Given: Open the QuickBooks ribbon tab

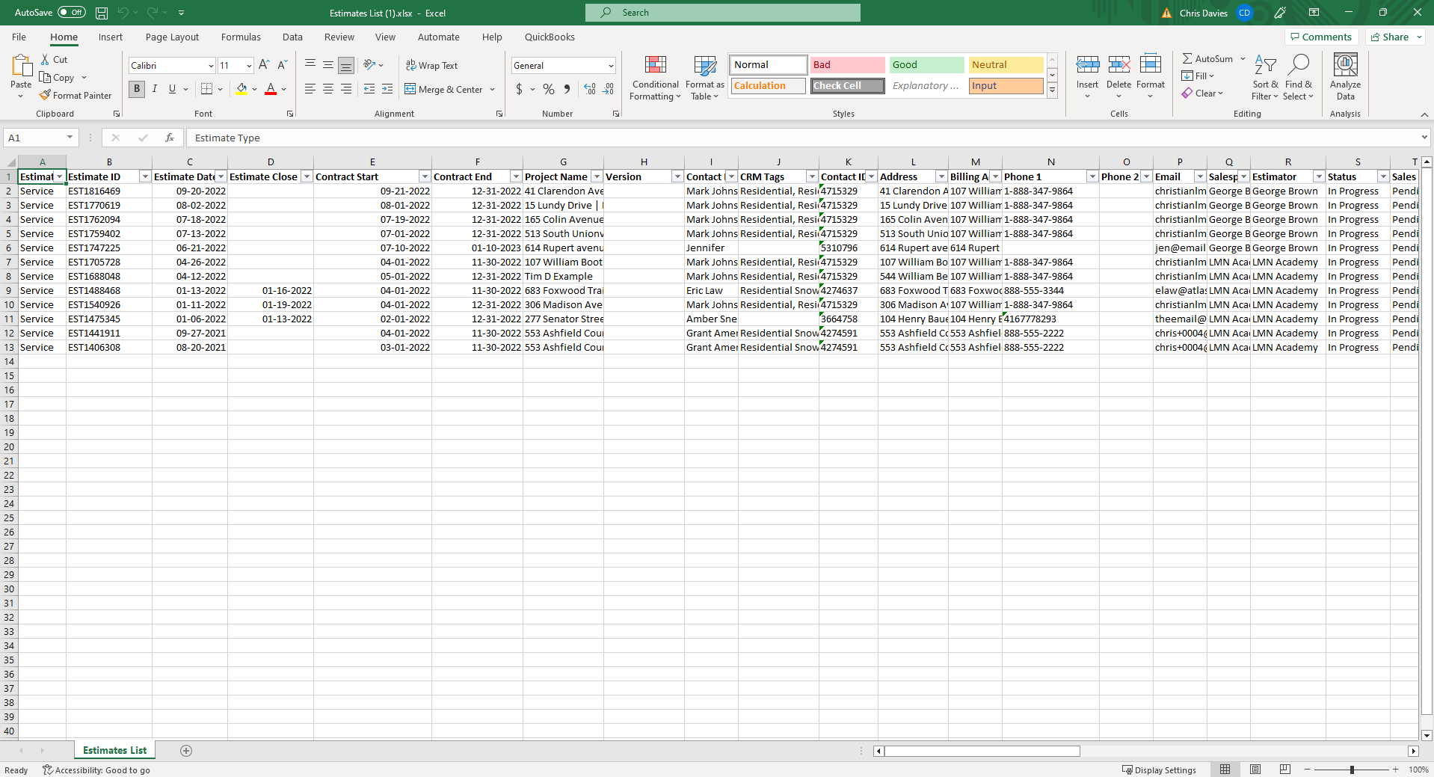Looking at the screenshot, I should pos(550,37).
